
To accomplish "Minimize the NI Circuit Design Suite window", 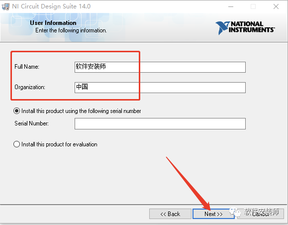I will tap(231, 6).
